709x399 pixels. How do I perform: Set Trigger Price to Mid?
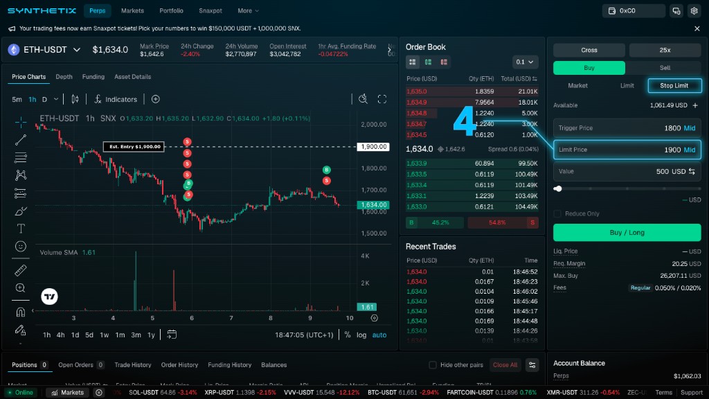(x=690, y=128)
